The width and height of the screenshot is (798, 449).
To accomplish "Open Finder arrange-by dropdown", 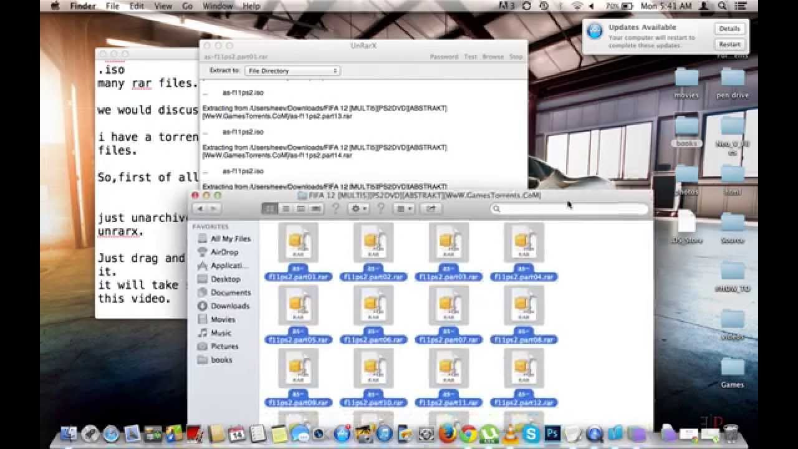I will (x=405, y=208).
